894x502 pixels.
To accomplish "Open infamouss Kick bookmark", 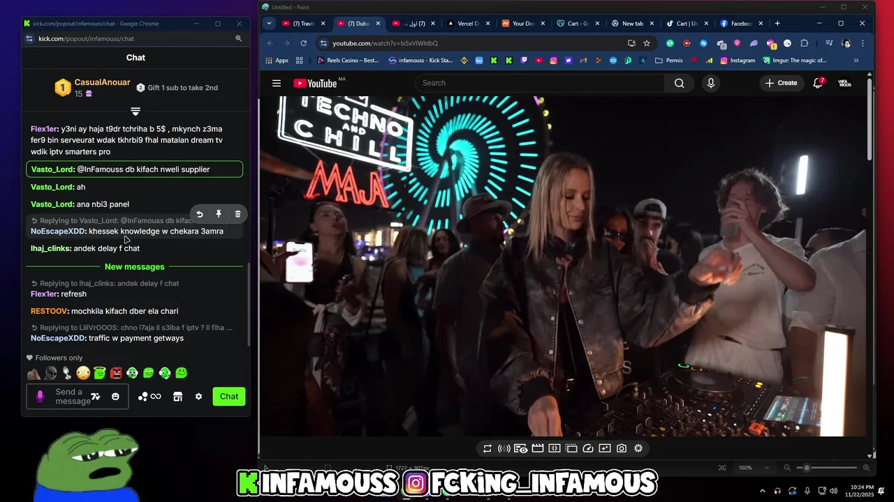I will (x=420, y=61).
